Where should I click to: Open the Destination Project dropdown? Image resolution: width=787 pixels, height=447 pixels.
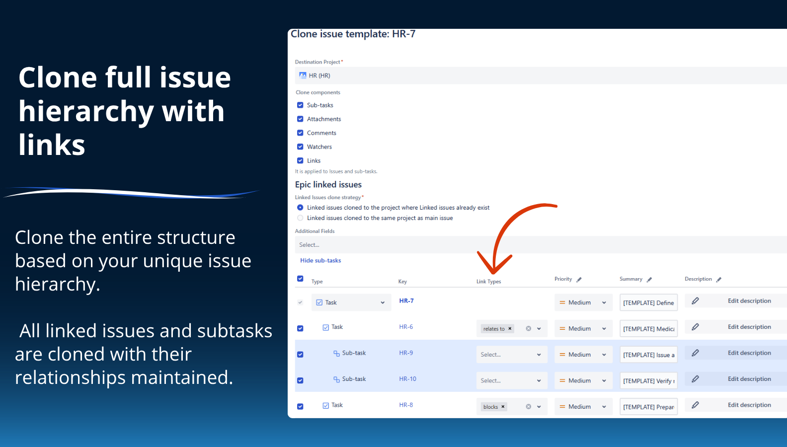(x=541, y=75)
